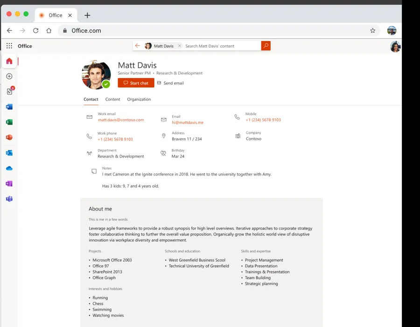Close the Office browser tab

70,15
